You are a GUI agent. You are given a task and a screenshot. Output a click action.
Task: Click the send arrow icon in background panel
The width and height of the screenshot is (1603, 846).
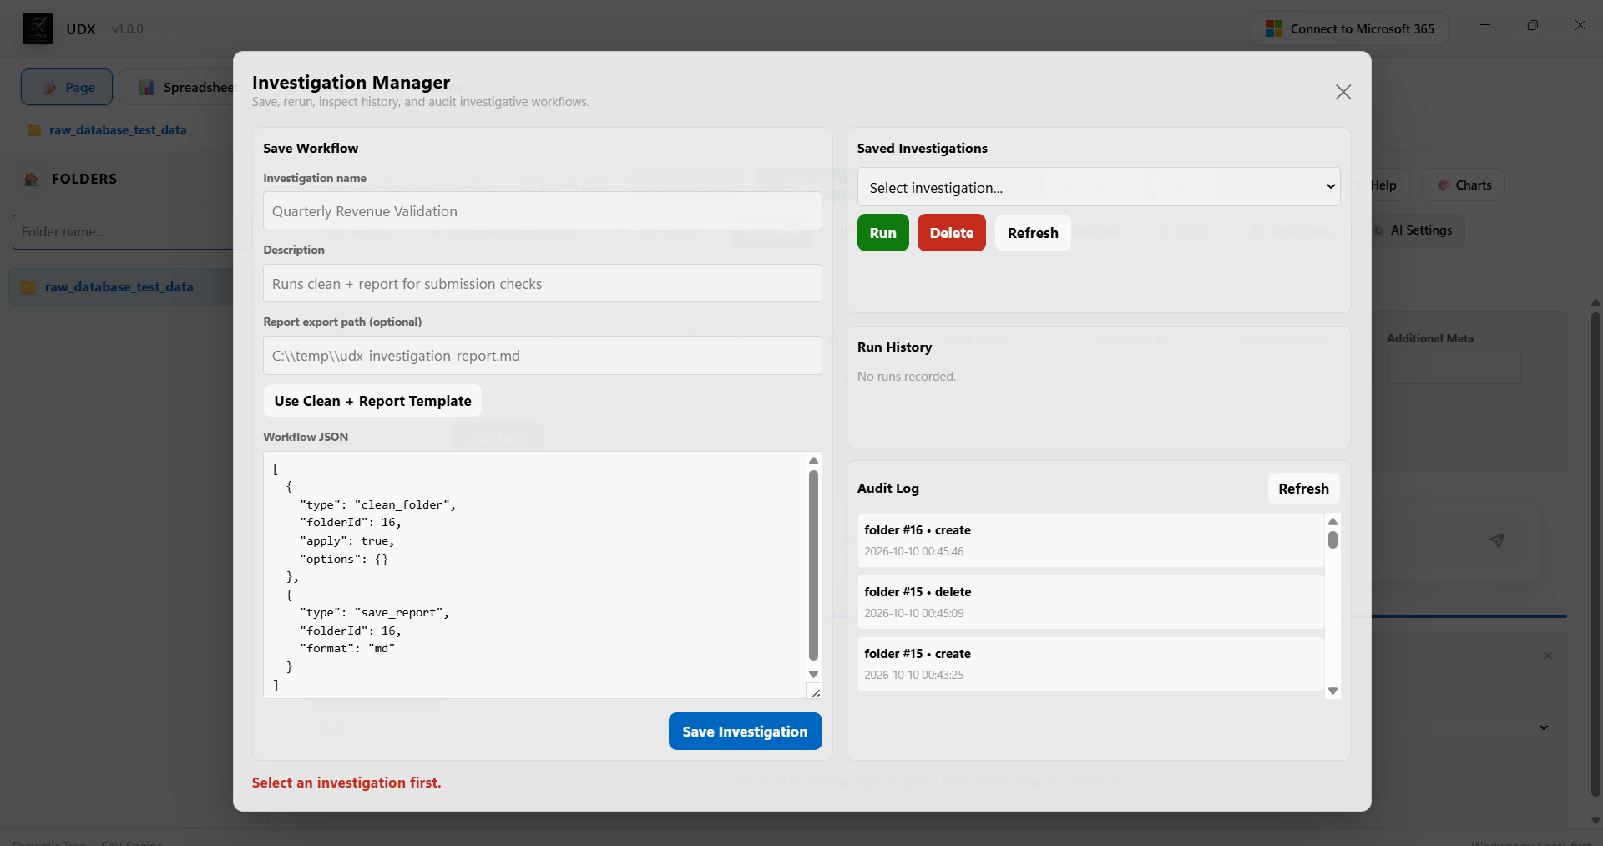click(1497, 541)
